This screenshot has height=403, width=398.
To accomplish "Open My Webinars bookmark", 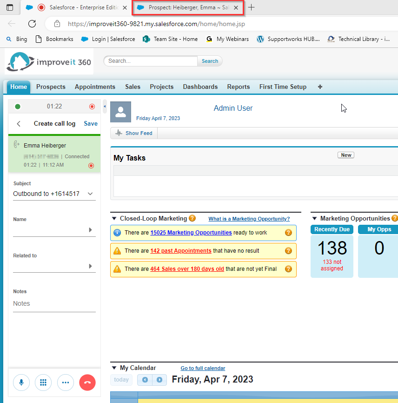I will pyautogui.click(x=228, y=39).
